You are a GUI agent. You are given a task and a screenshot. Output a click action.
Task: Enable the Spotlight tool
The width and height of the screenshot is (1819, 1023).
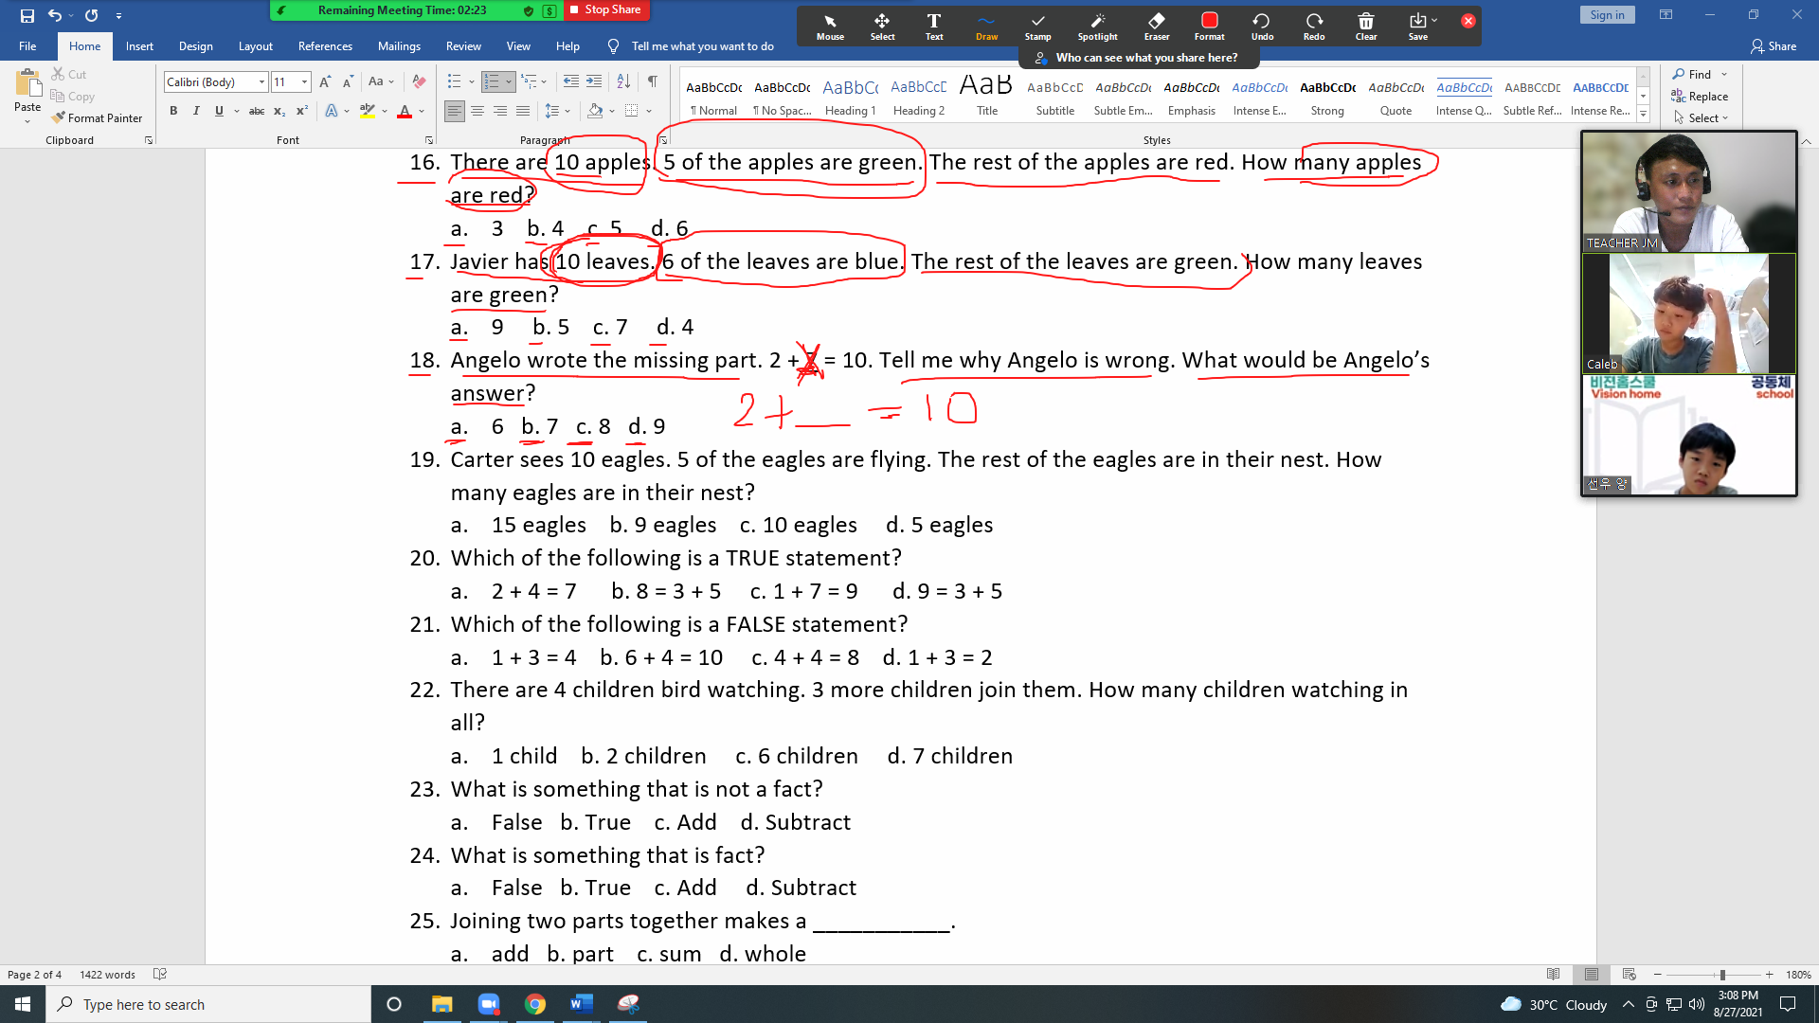1097,27
